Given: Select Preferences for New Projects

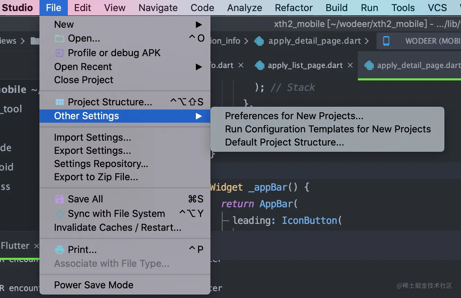Looking at the screenshot, I should [294, 116].
